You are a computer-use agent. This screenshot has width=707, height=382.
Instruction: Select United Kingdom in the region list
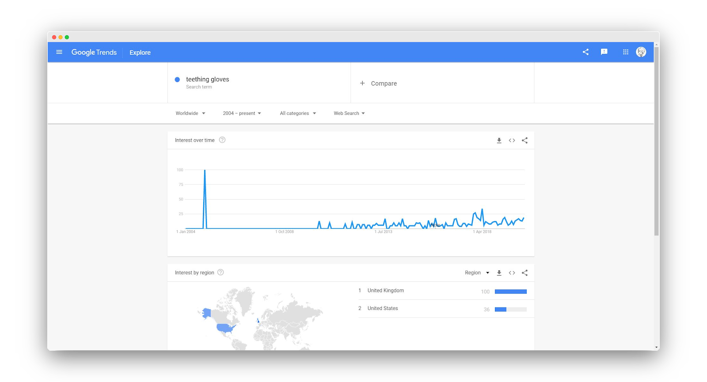coord(385,290)
